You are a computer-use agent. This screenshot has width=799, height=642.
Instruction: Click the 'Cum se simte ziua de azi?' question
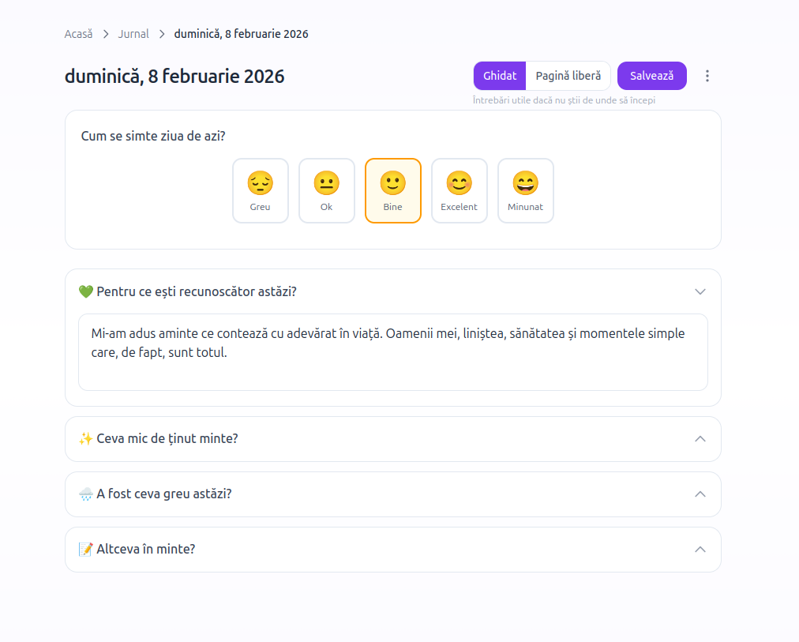(x=153, y=136)
